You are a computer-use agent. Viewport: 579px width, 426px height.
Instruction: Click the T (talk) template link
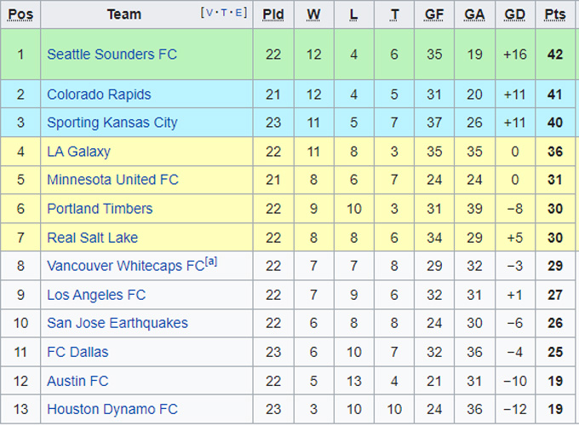225,13
